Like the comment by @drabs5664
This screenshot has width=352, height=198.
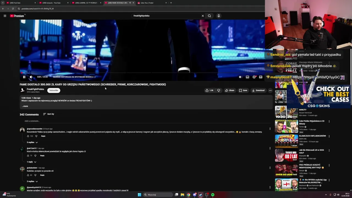pyautogui.click(x=28, y=175)
